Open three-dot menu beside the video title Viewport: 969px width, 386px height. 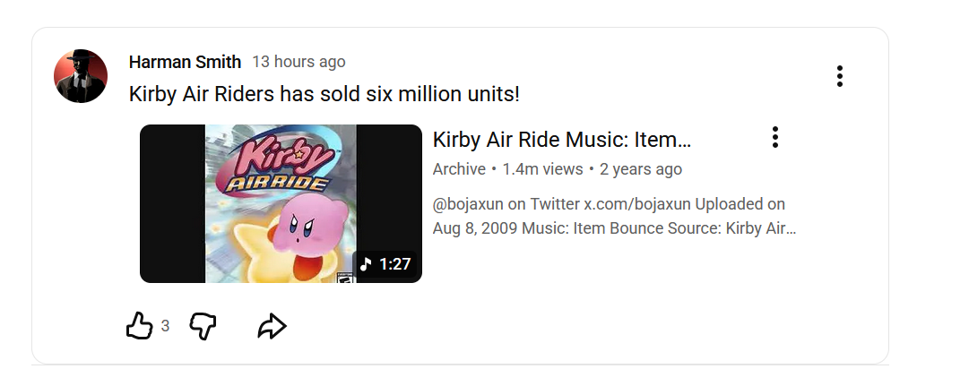click(x=774, y=138)
